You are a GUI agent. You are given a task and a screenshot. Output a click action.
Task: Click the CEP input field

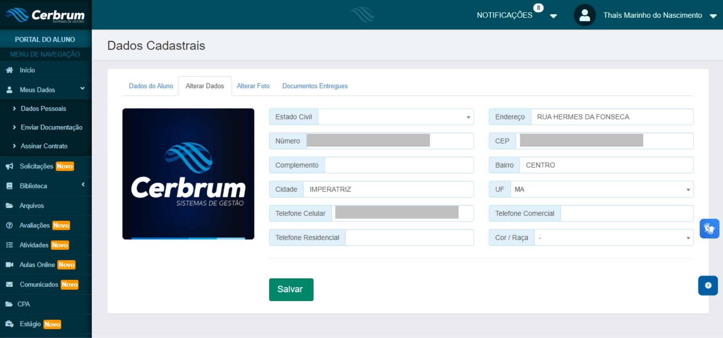604,141
